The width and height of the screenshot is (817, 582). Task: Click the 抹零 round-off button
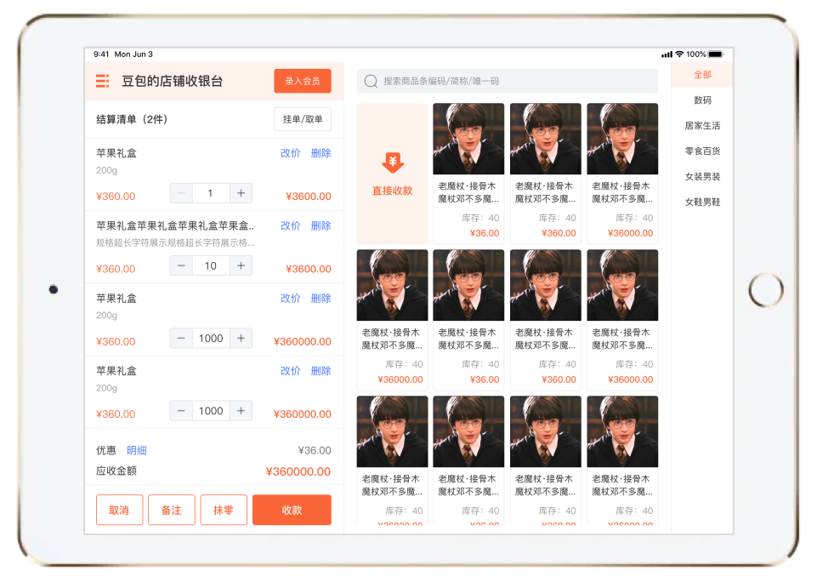coord(224,510)
